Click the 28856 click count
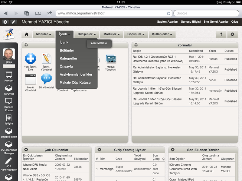 pyautogui.click(x=78, y=167)
